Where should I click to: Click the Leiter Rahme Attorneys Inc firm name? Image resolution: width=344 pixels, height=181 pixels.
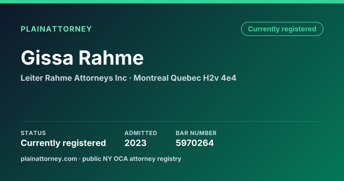point(74,78)
